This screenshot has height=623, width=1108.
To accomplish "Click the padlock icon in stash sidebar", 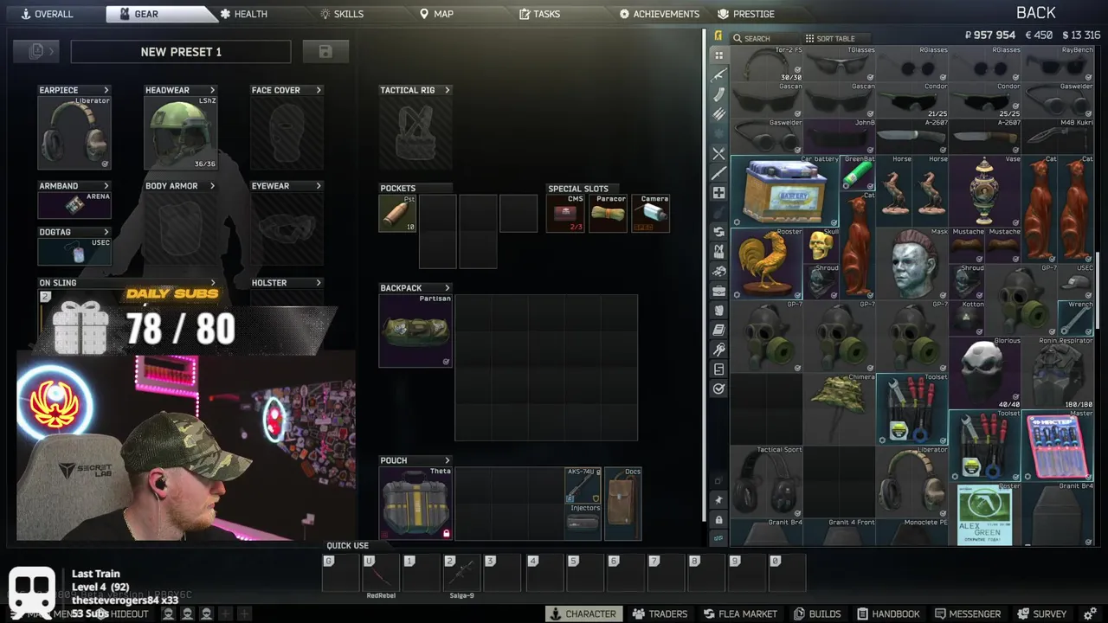I will [718, 519].
